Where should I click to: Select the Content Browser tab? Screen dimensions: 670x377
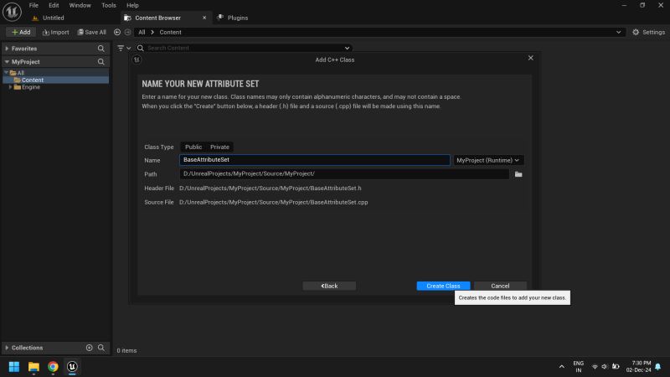(x=157, y=18)
